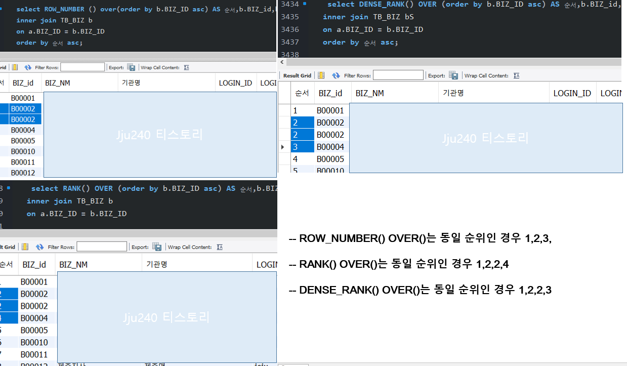Click Filter Rows field in DENSE_RANK result panel
The height and width of the screenshot is (366, 627).
398,75
